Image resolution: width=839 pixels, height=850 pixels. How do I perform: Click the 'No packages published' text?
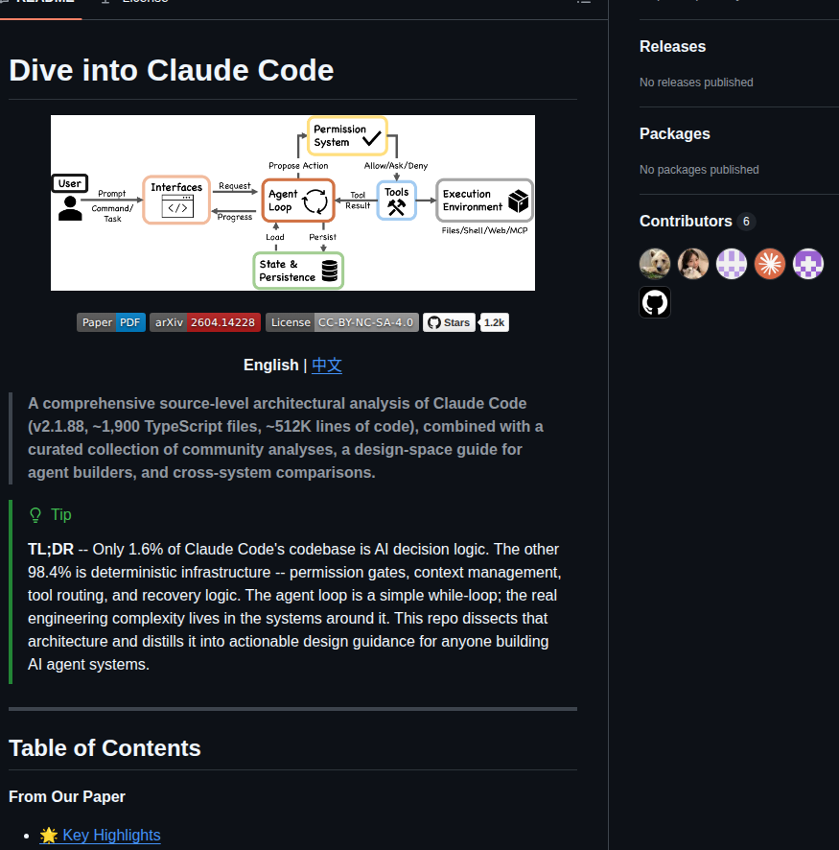pos(699,170)
